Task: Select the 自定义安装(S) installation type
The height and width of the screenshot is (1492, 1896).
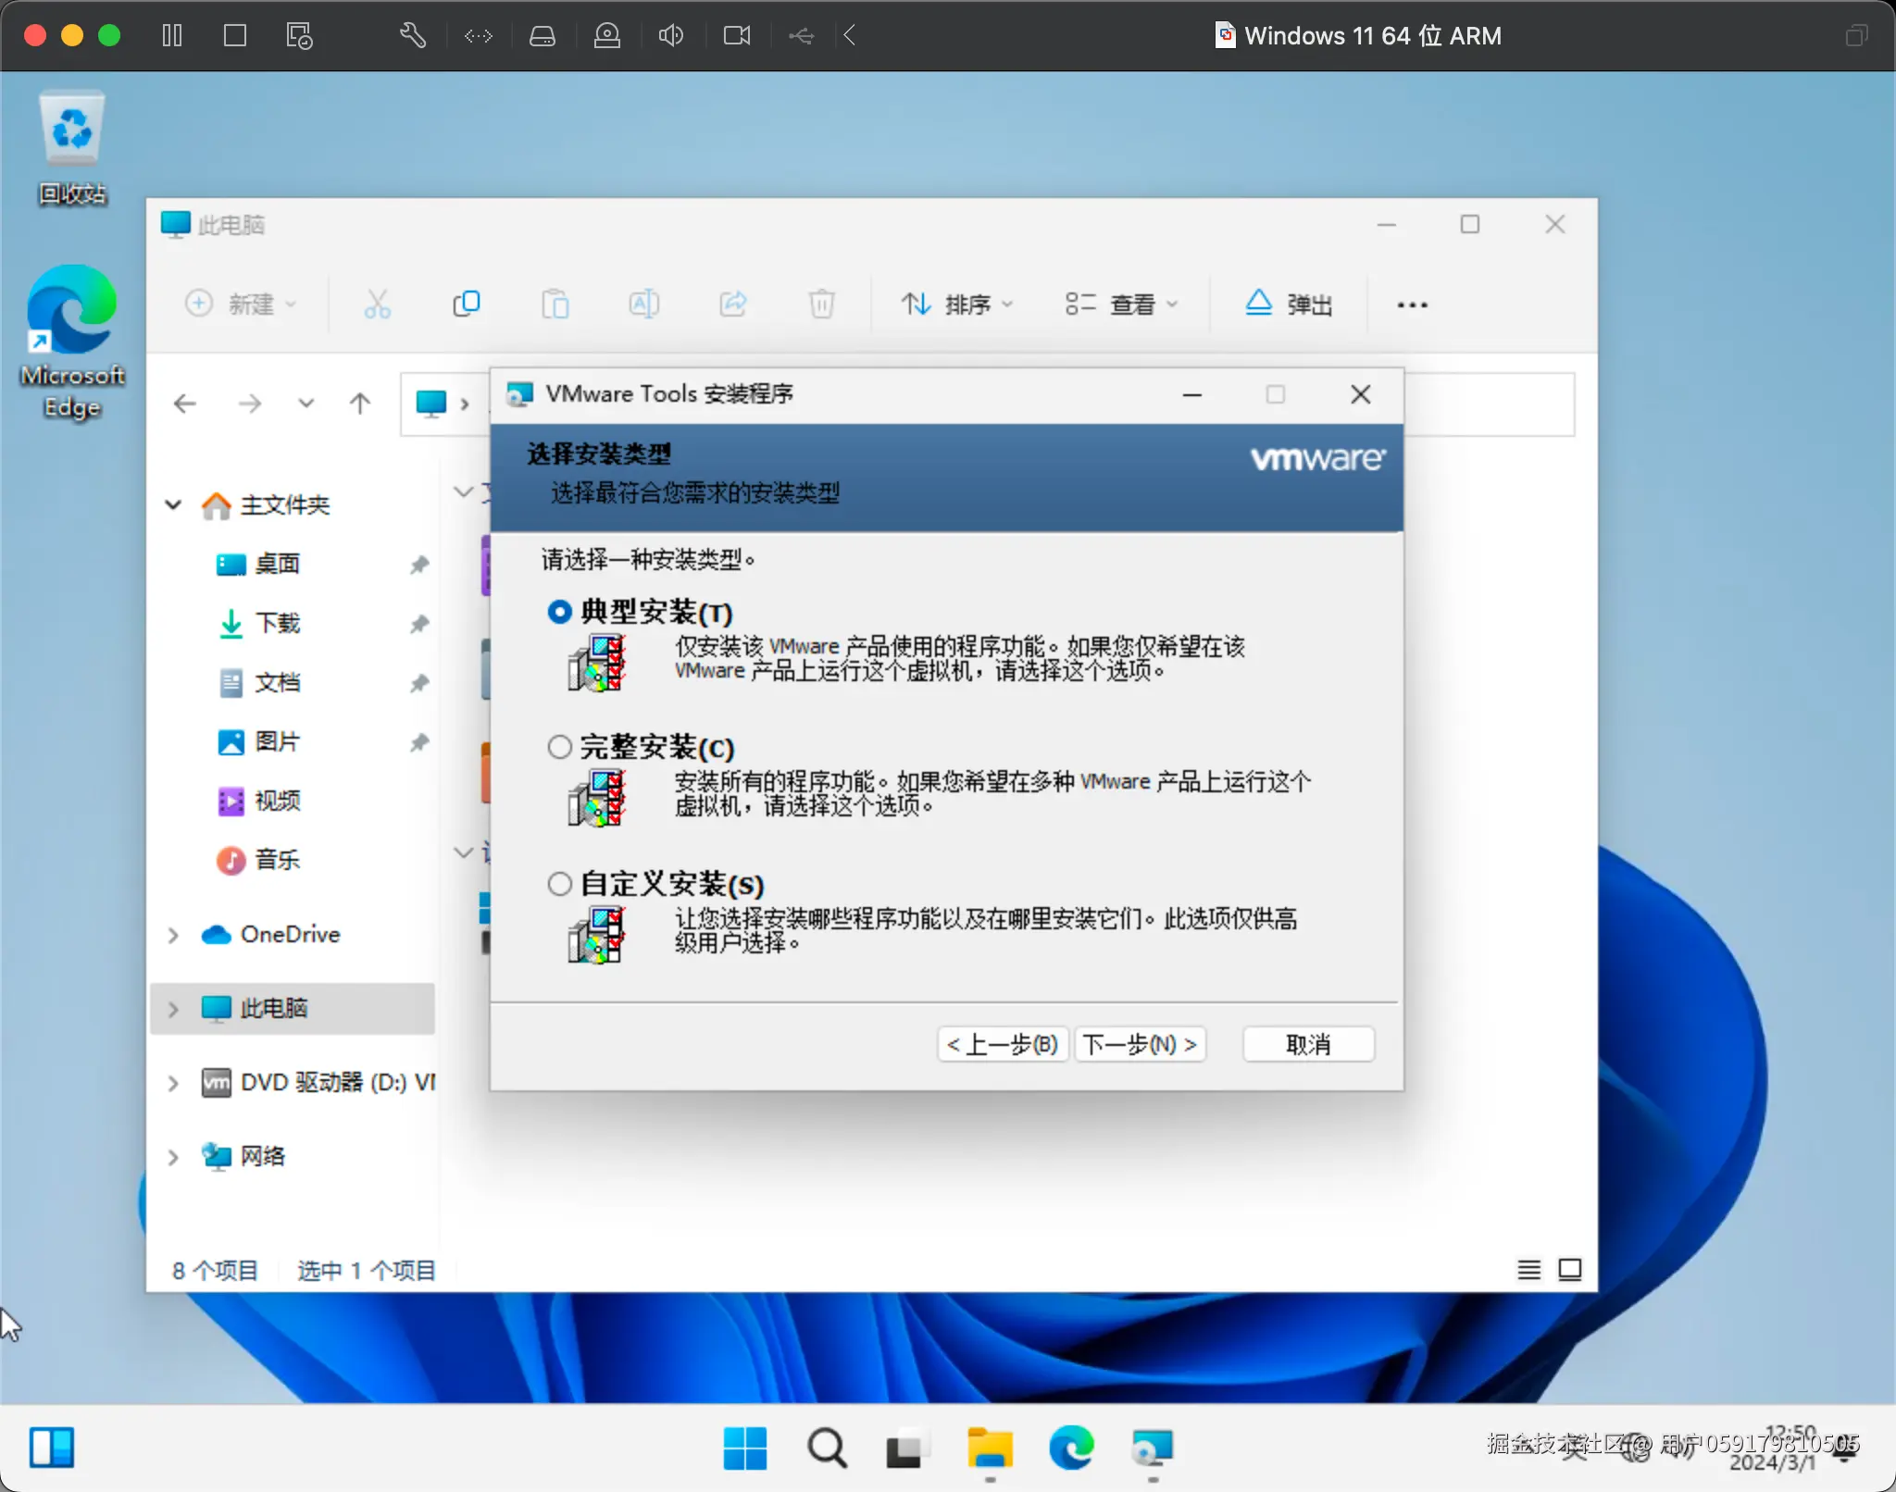Action: [x=560, y=884]
